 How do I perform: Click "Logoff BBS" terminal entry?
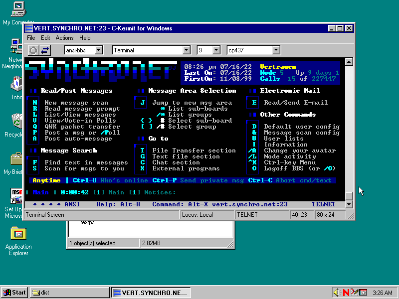[x=284, y=168]
